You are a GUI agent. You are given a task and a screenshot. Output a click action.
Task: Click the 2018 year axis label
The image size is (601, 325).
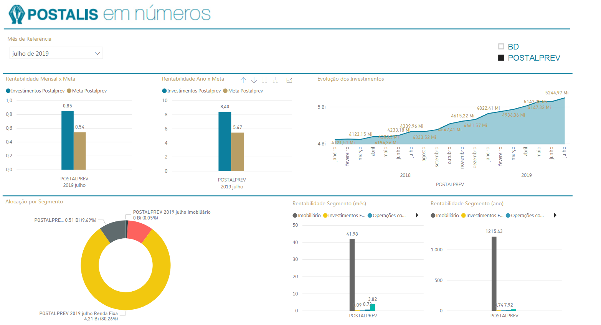(405, 175)
